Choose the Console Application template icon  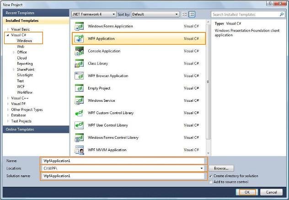(x=79, y=51)
